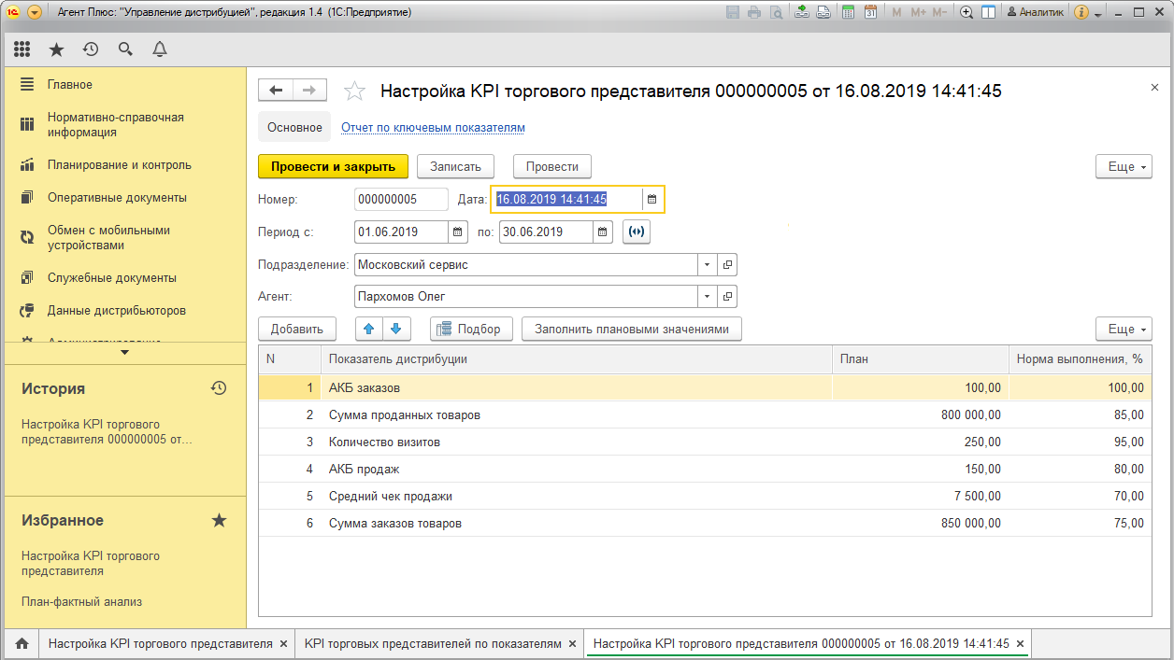The image size is (1174, 660).
Task: Move row down with blue arrow
Action: point(395,329)
